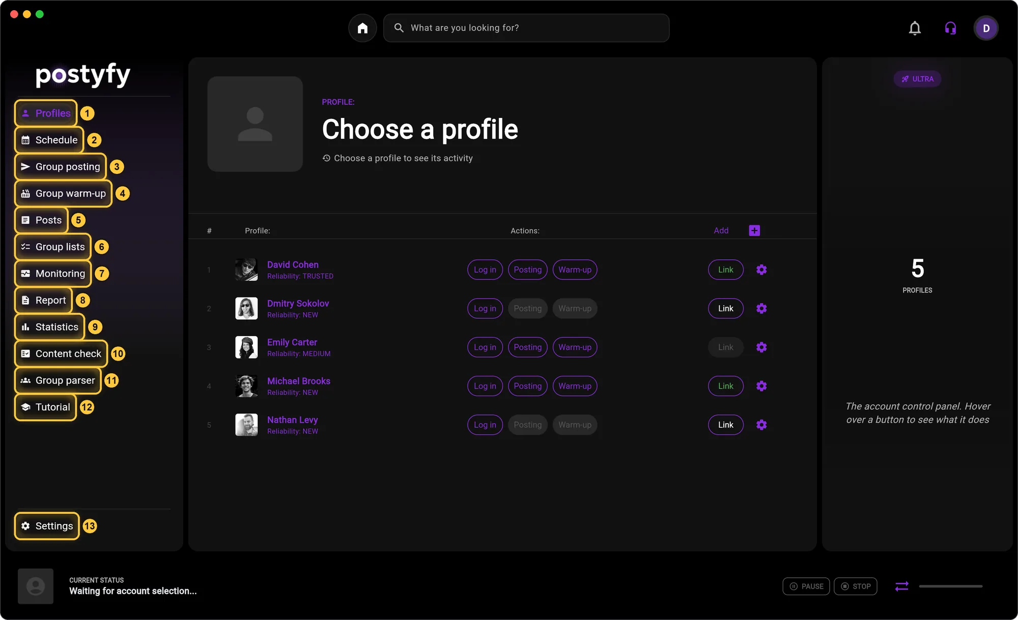1018x620 pixels.
Task: Click Warm-up for Emily Carter
Action: 575,347
